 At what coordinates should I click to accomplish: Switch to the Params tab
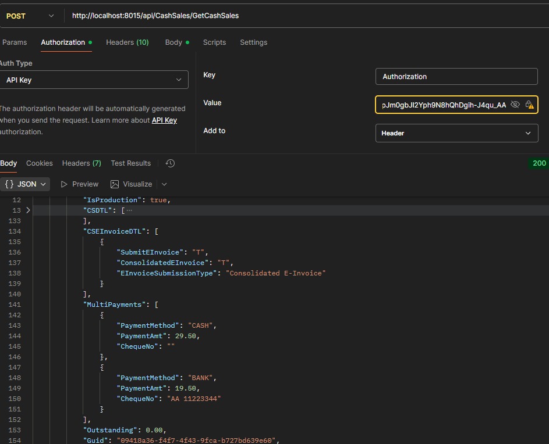(15, 42)
